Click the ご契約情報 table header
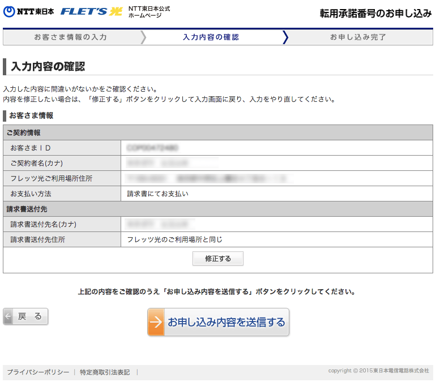This screenshot has height=382, width=436. [x=218, y=132]
